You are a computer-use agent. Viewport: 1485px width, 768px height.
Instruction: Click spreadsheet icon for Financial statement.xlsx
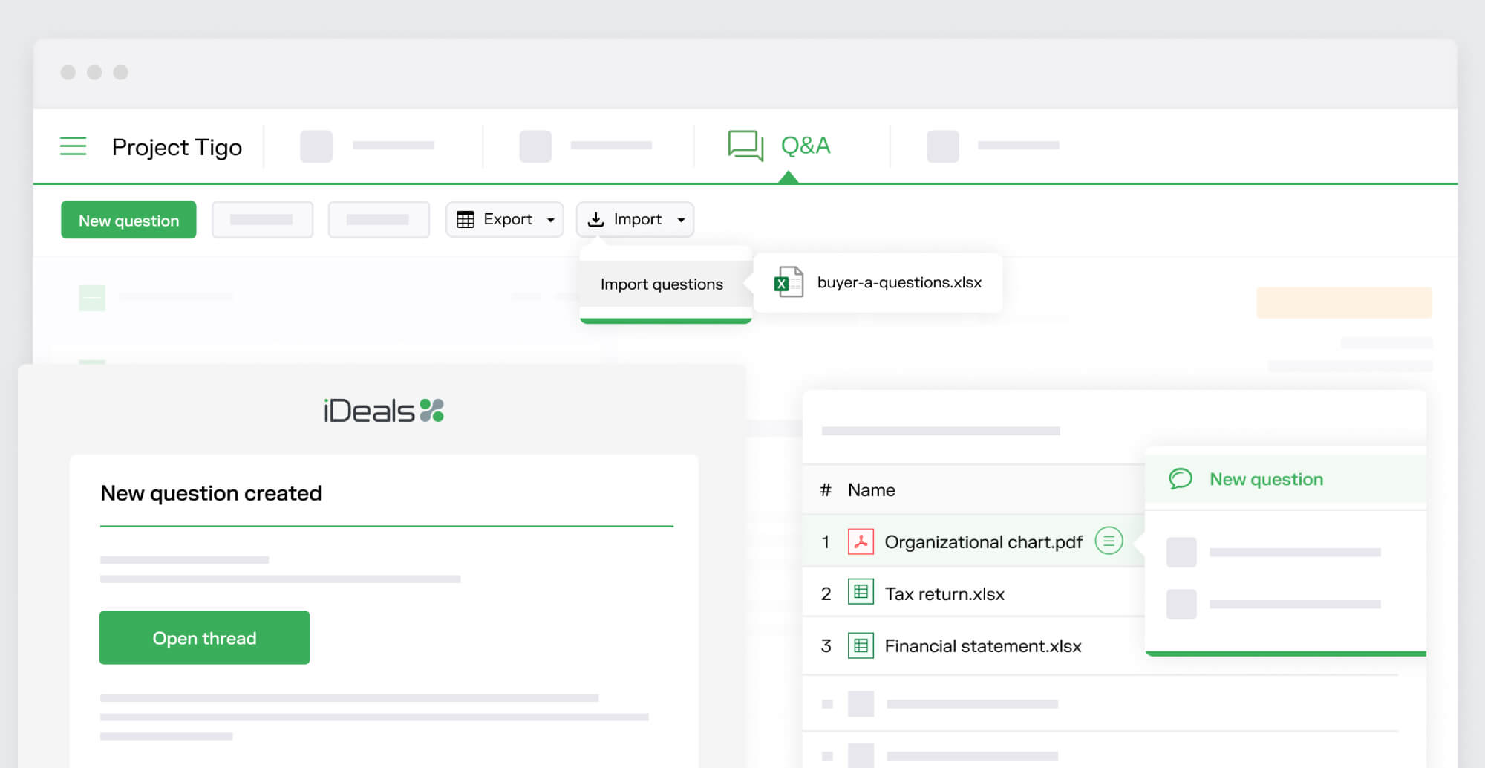[x=861, y=645]
